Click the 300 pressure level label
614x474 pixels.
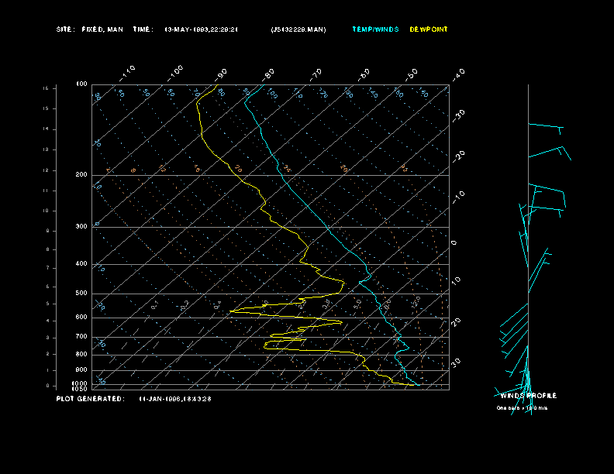coord(81,226)
